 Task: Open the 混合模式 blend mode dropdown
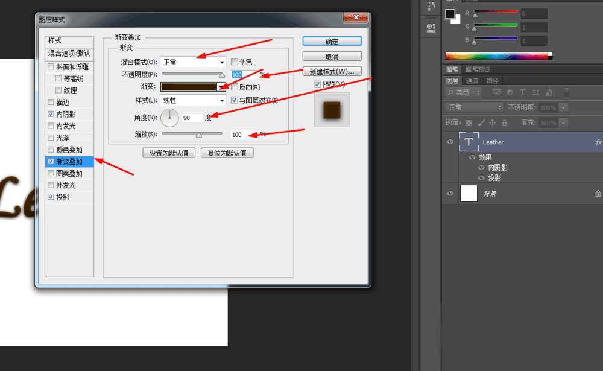tap(193, 61)
